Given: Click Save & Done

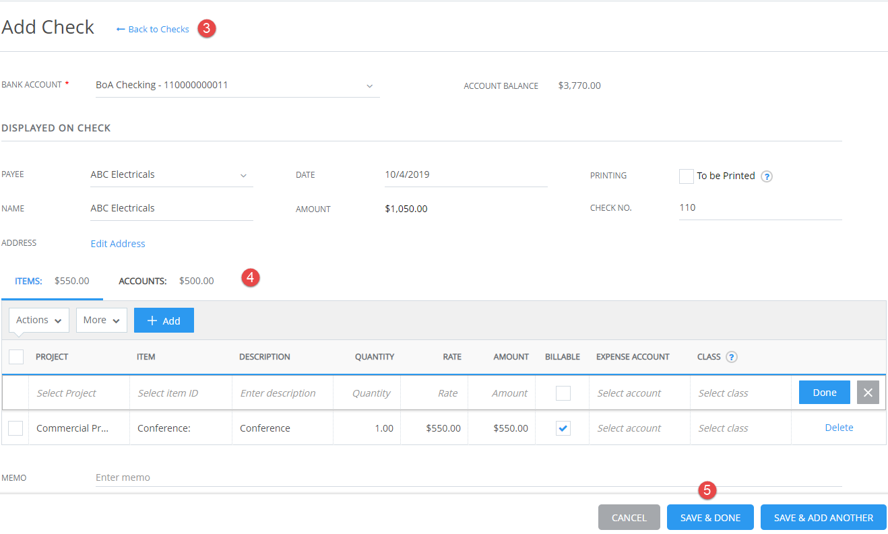Looking at the screenshot, I should pyautogui.click(x=710, y=518).
